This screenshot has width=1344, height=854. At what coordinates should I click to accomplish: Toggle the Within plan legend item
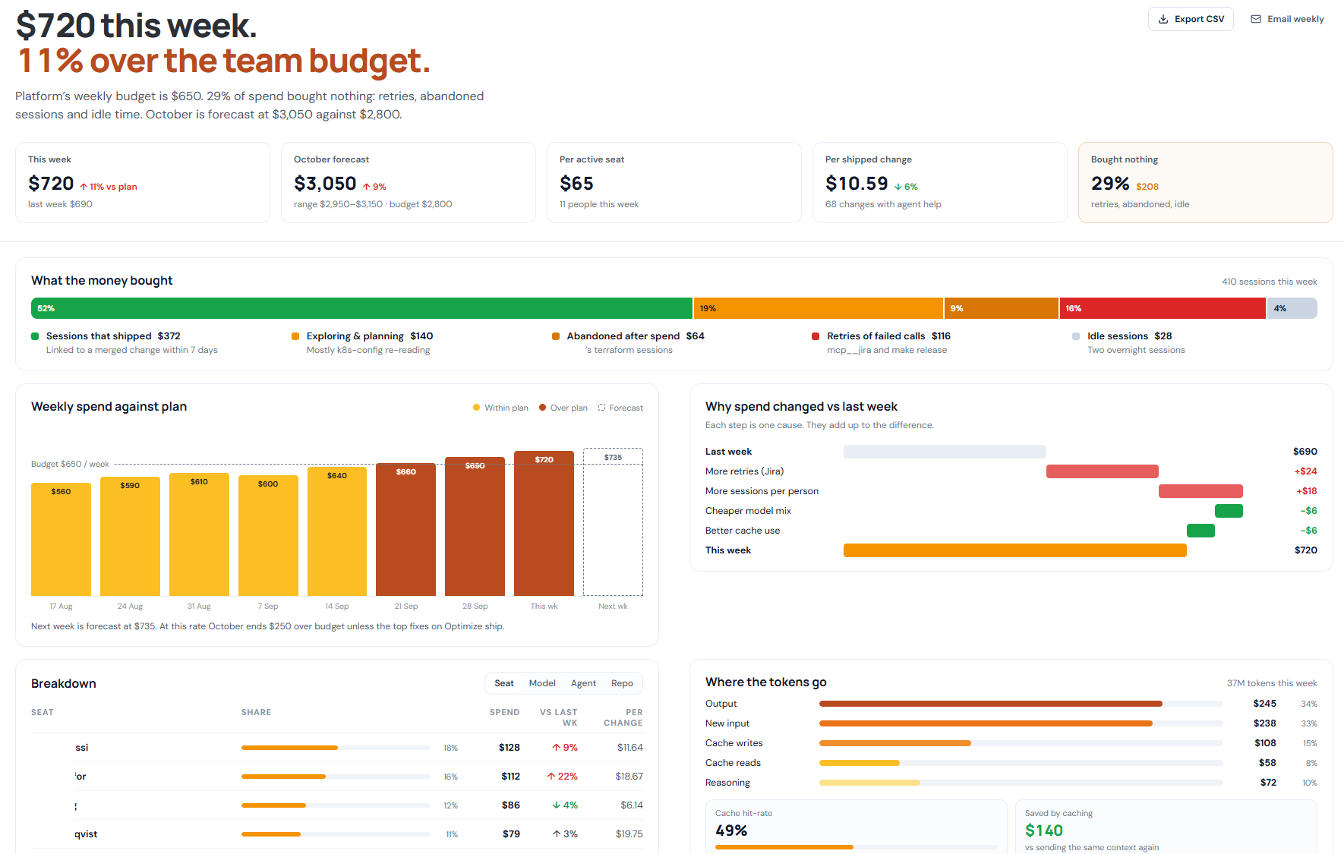(500, 408)
